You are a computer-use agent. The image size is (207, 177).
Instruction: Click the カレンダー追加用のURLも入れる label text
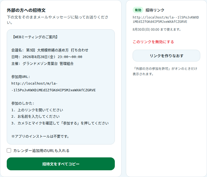click(41, 151)
